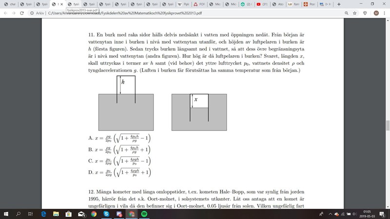Open Spotify from the taskbar

pos(144,214)
